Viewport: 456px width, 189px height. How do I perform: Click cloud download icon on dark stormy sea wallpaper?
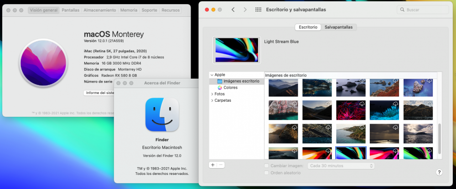396,127
